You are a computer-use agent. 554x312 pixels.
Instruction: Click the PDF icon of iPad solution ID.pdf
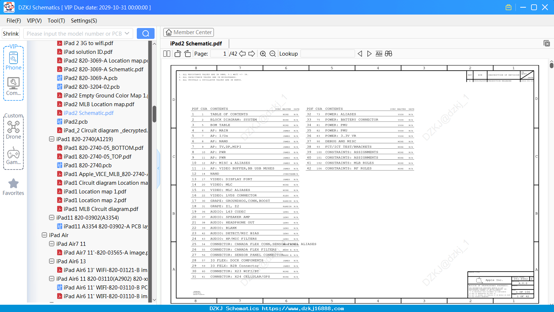click(x=60, y=52)
